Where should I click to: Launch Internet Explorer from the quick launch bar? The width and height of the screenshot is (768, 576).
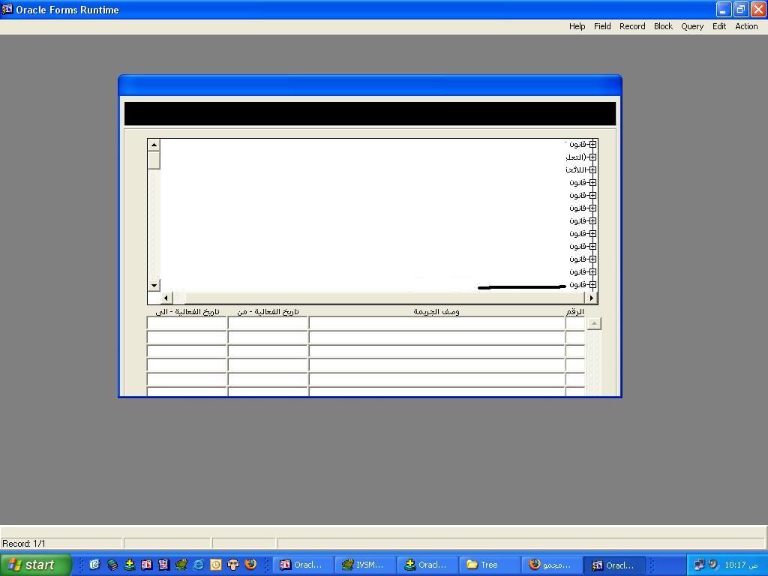click(199, 565)
